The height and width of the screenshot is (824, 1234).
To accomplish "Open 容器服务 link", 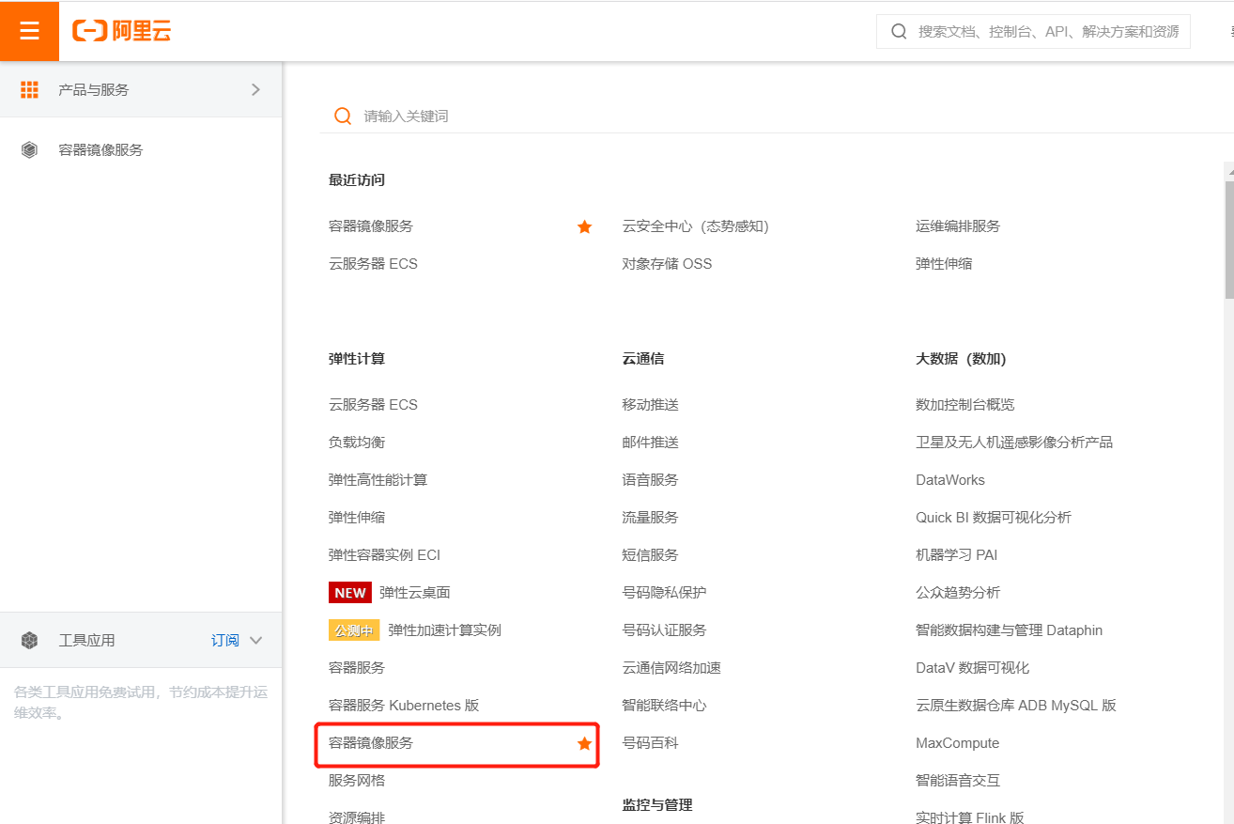I will [x=357, y=668].
